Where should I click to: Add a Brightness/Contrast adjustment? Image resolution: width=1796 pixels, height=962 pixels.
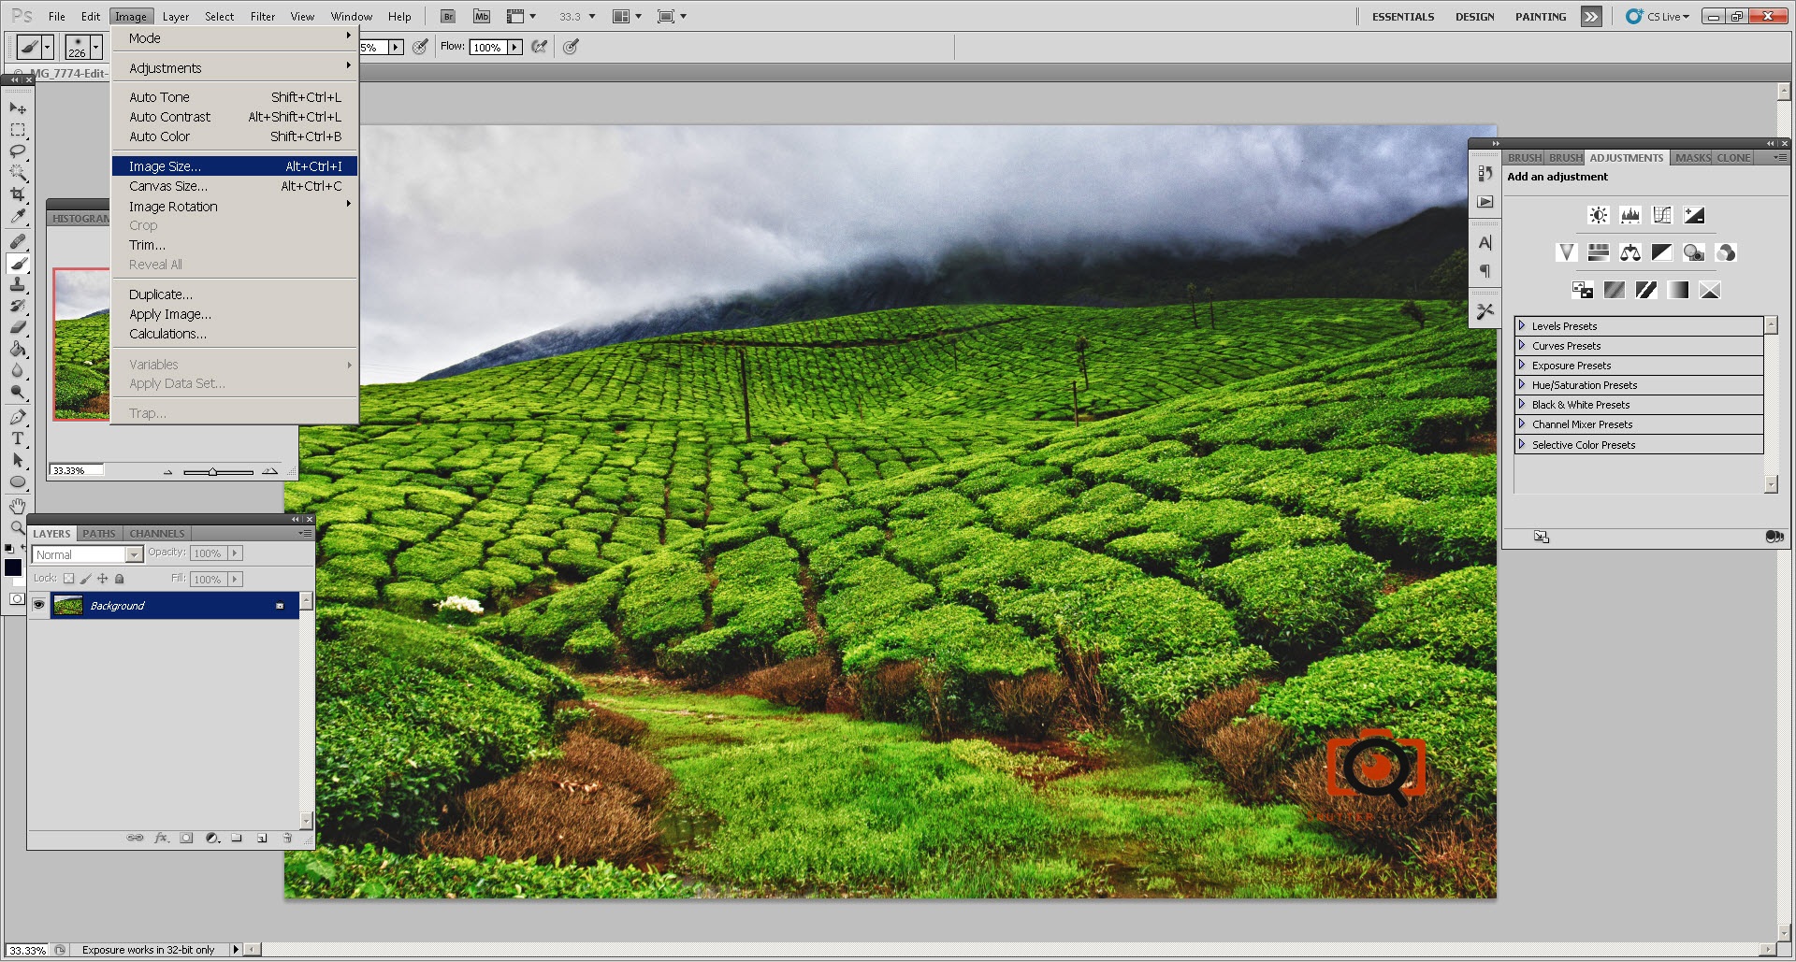coord(1599,216)
